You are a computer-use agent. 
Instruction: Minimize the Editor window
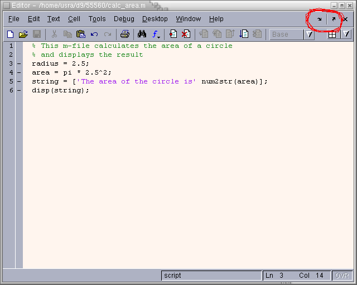click(334, 6)
